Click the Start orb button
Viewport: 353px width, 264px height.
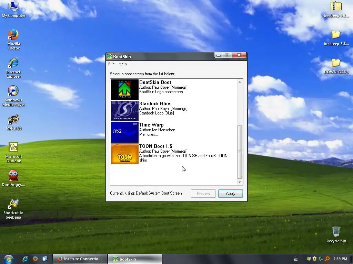(x=9, y=259)
